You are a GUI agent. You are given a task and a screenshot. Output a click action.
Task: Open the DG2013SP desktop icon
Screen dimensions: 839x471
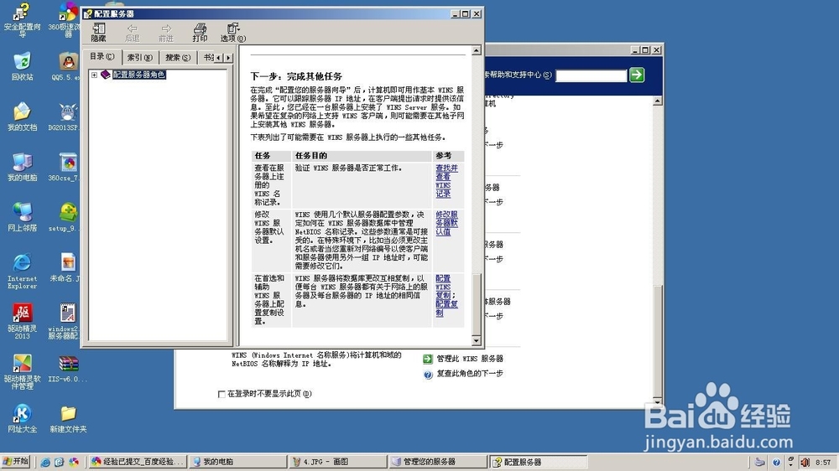[65, 116]
